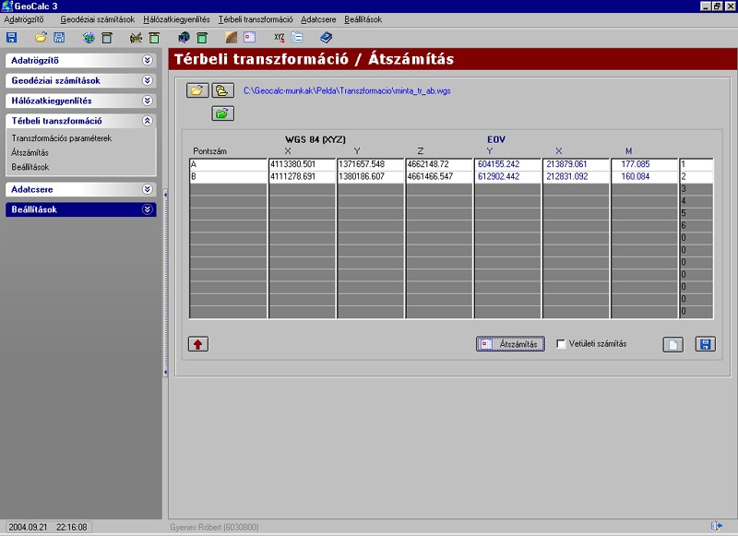Click the blue floppy save icon in toolbar

(12, 38)
